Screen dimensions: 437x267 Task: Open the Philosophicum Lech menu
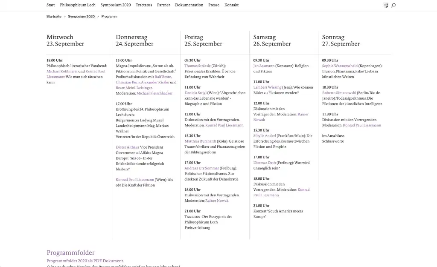[x=78, y=5]
